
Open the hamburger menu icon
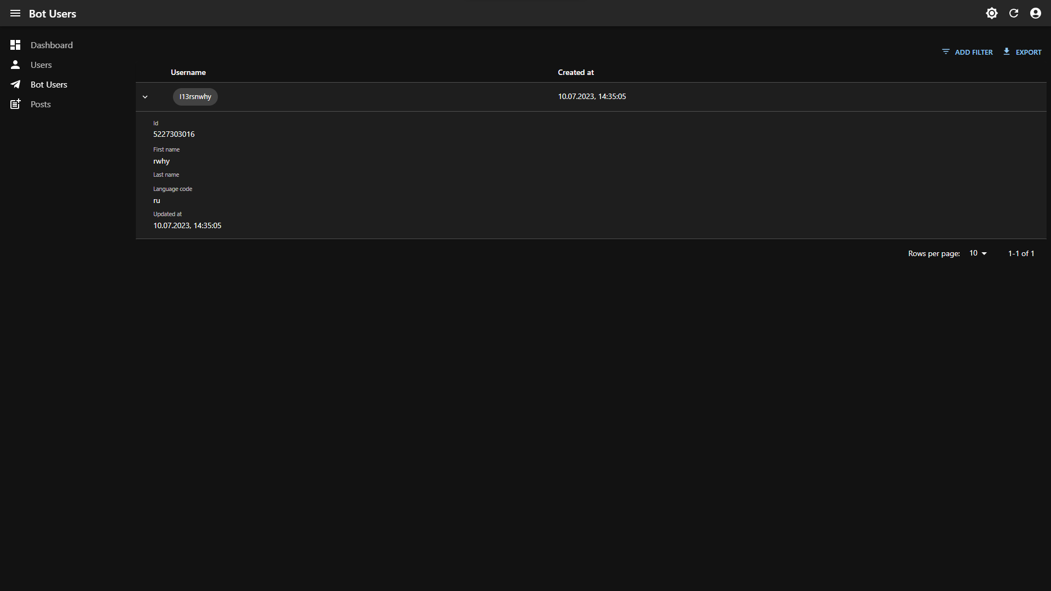[15, 13]
